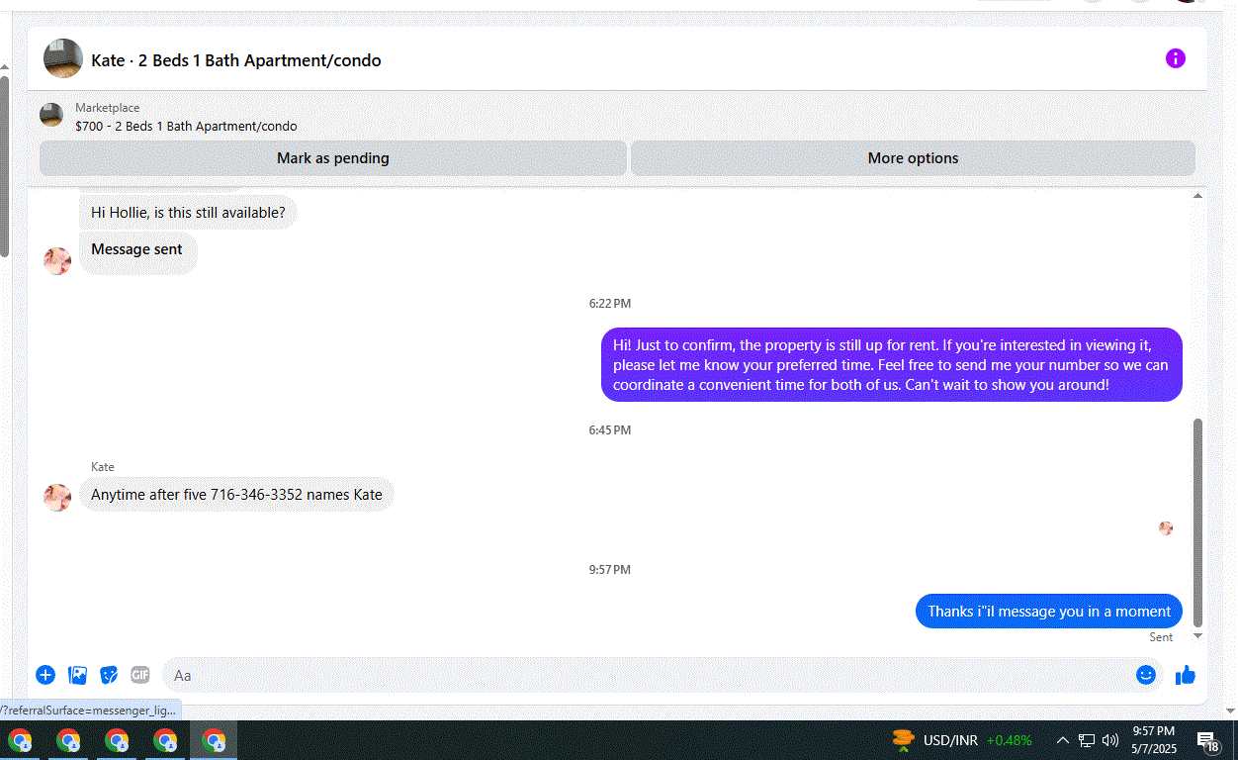Open the volume control in system tray
This screenshot has height=760, width=1238.
tap(1110, 740)
